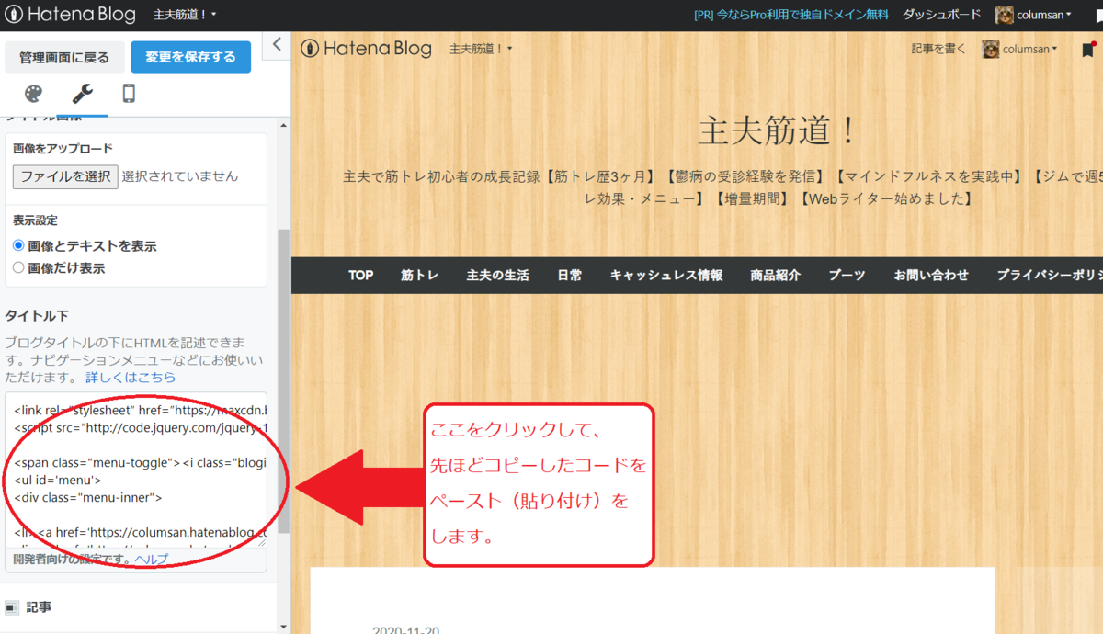Open the ヘルプ link below textarea

click(x=152, y=559)
